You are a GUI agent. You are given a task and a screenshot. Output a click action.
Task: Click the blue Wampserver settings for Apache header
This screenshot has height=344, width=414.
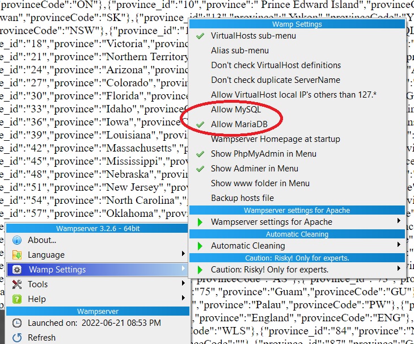coord(297,210)
